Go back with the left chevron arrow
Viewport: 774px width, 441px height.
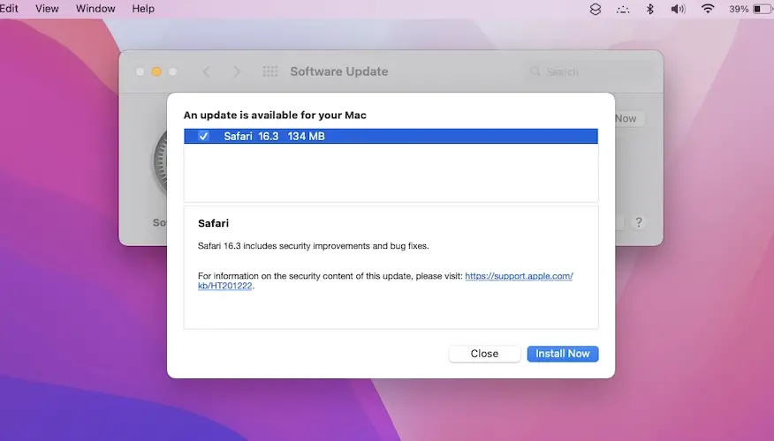coord(207,71)
